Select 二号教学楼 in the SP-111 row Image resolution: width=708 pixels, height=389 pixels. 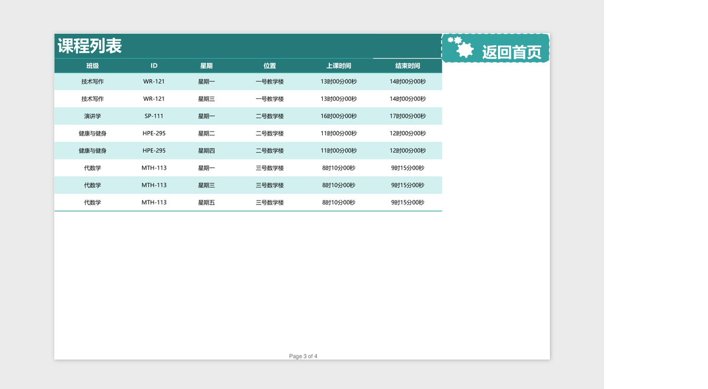[270, 116]
